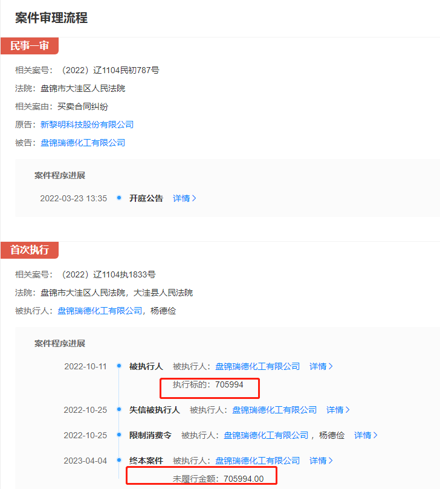This screenshot has height=489, width=440.
Task: Open 详情 for the 开庭公告 entry
Action: [x=184, y=198]
